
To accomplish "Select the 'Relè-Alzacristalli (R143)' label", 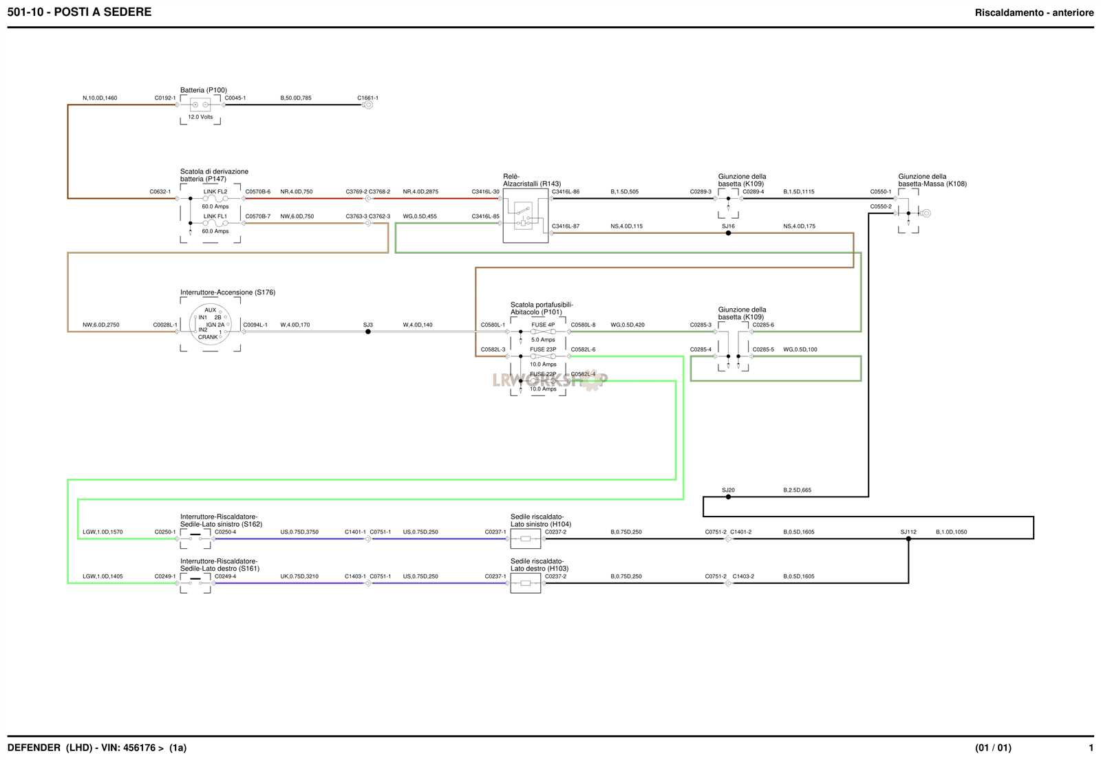I will pos(532,180).
